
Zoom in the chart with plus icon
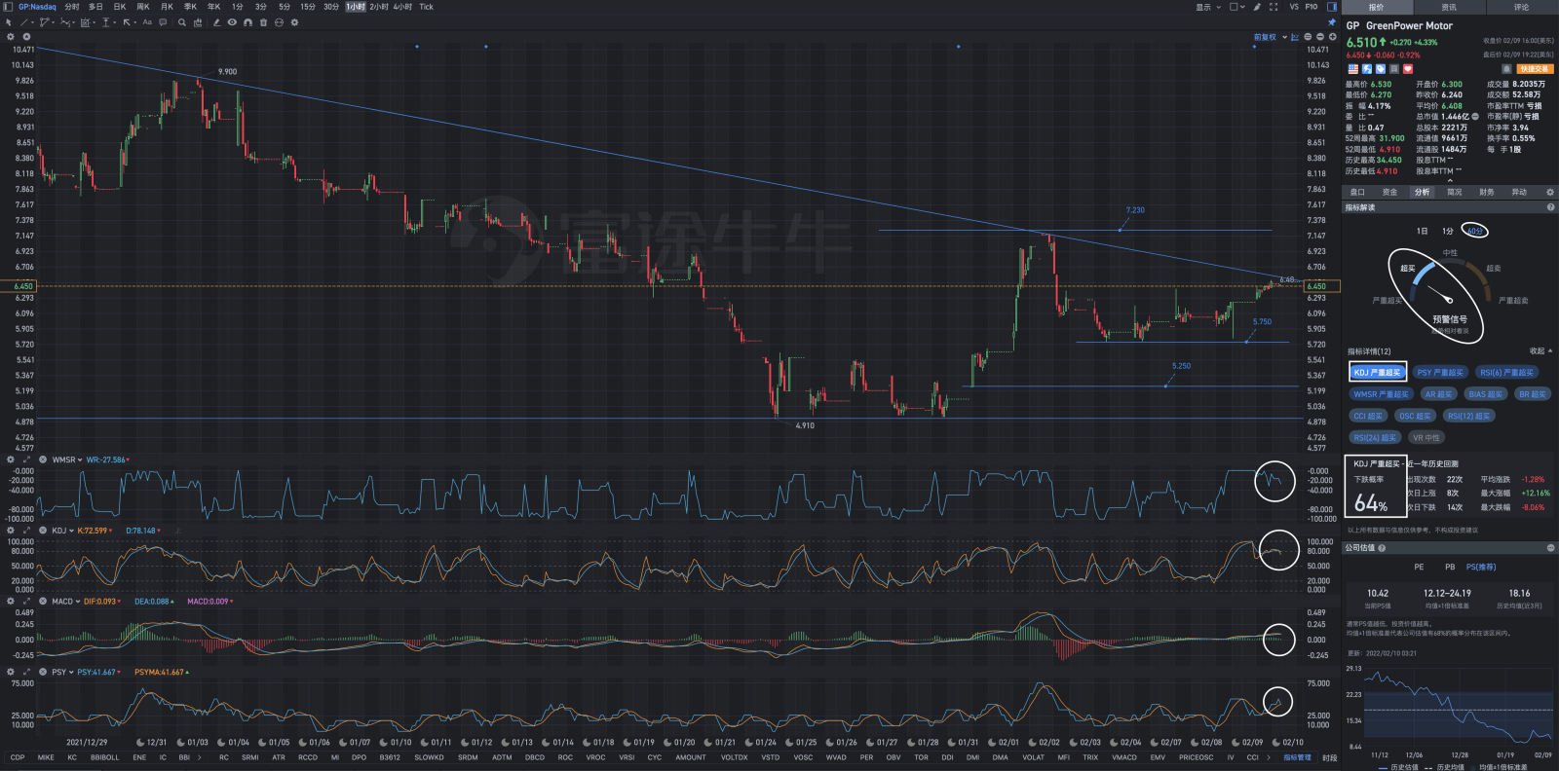[1332, 37]
